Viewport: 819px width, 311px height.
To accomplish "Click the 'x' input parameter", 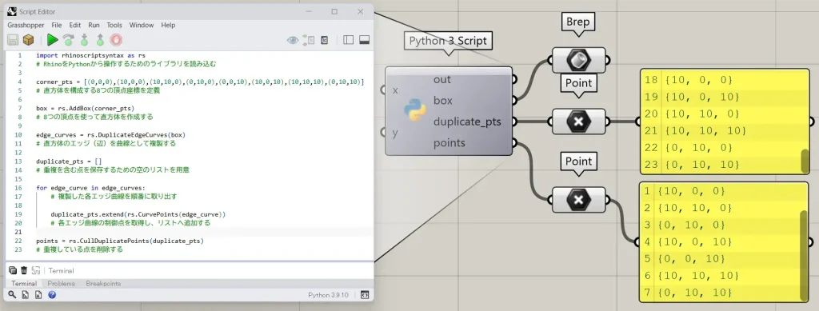I will (395, 90).
